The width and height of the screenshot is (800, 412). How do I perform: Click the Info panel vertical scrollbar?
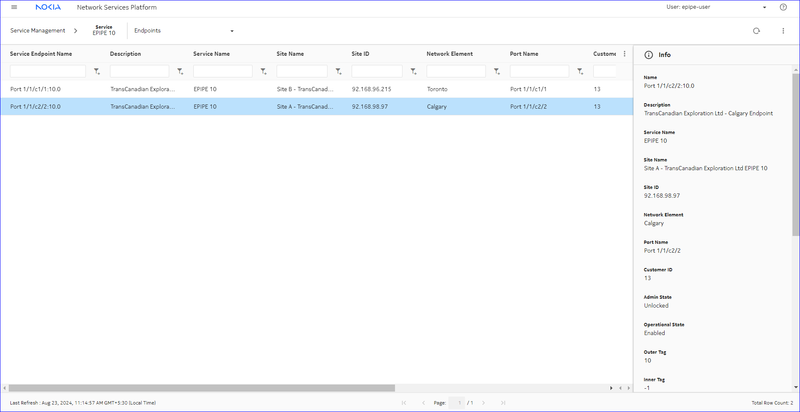pyautogui.click(x=796, y=154)
